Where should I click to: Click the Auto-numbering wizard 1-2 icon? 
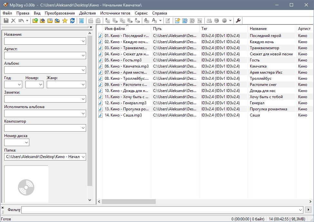pos(200,21)
